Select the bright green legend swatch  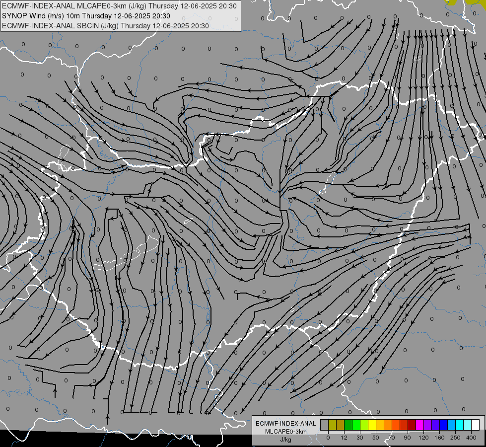[356, 425]
